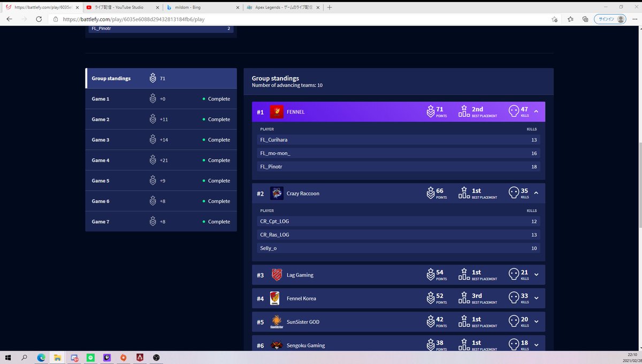
Task: Select player Selly_o row
Action: (399, 248)
